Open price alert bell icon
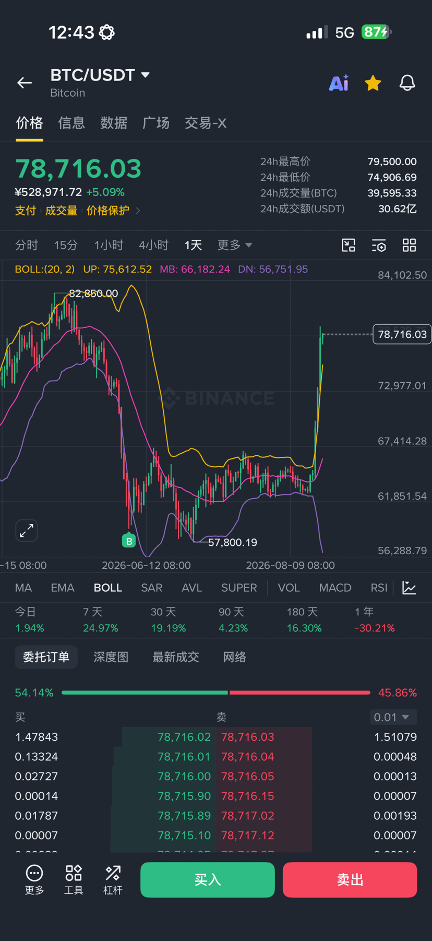 coord(407,83)
